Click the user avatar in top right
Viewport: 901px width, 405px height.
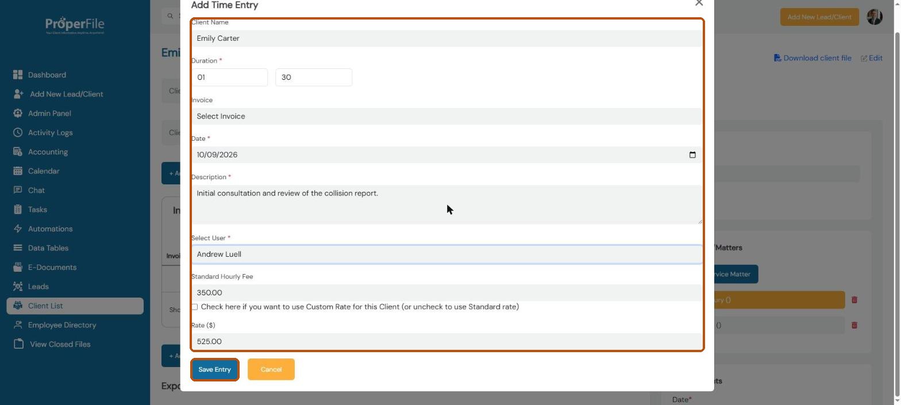coord(875,17)
